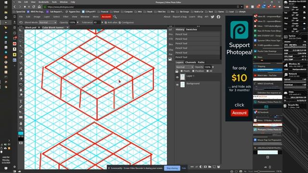Switch to the Swatches tab
This screenshot has height=173, width=308.
[x=192, y=29]
